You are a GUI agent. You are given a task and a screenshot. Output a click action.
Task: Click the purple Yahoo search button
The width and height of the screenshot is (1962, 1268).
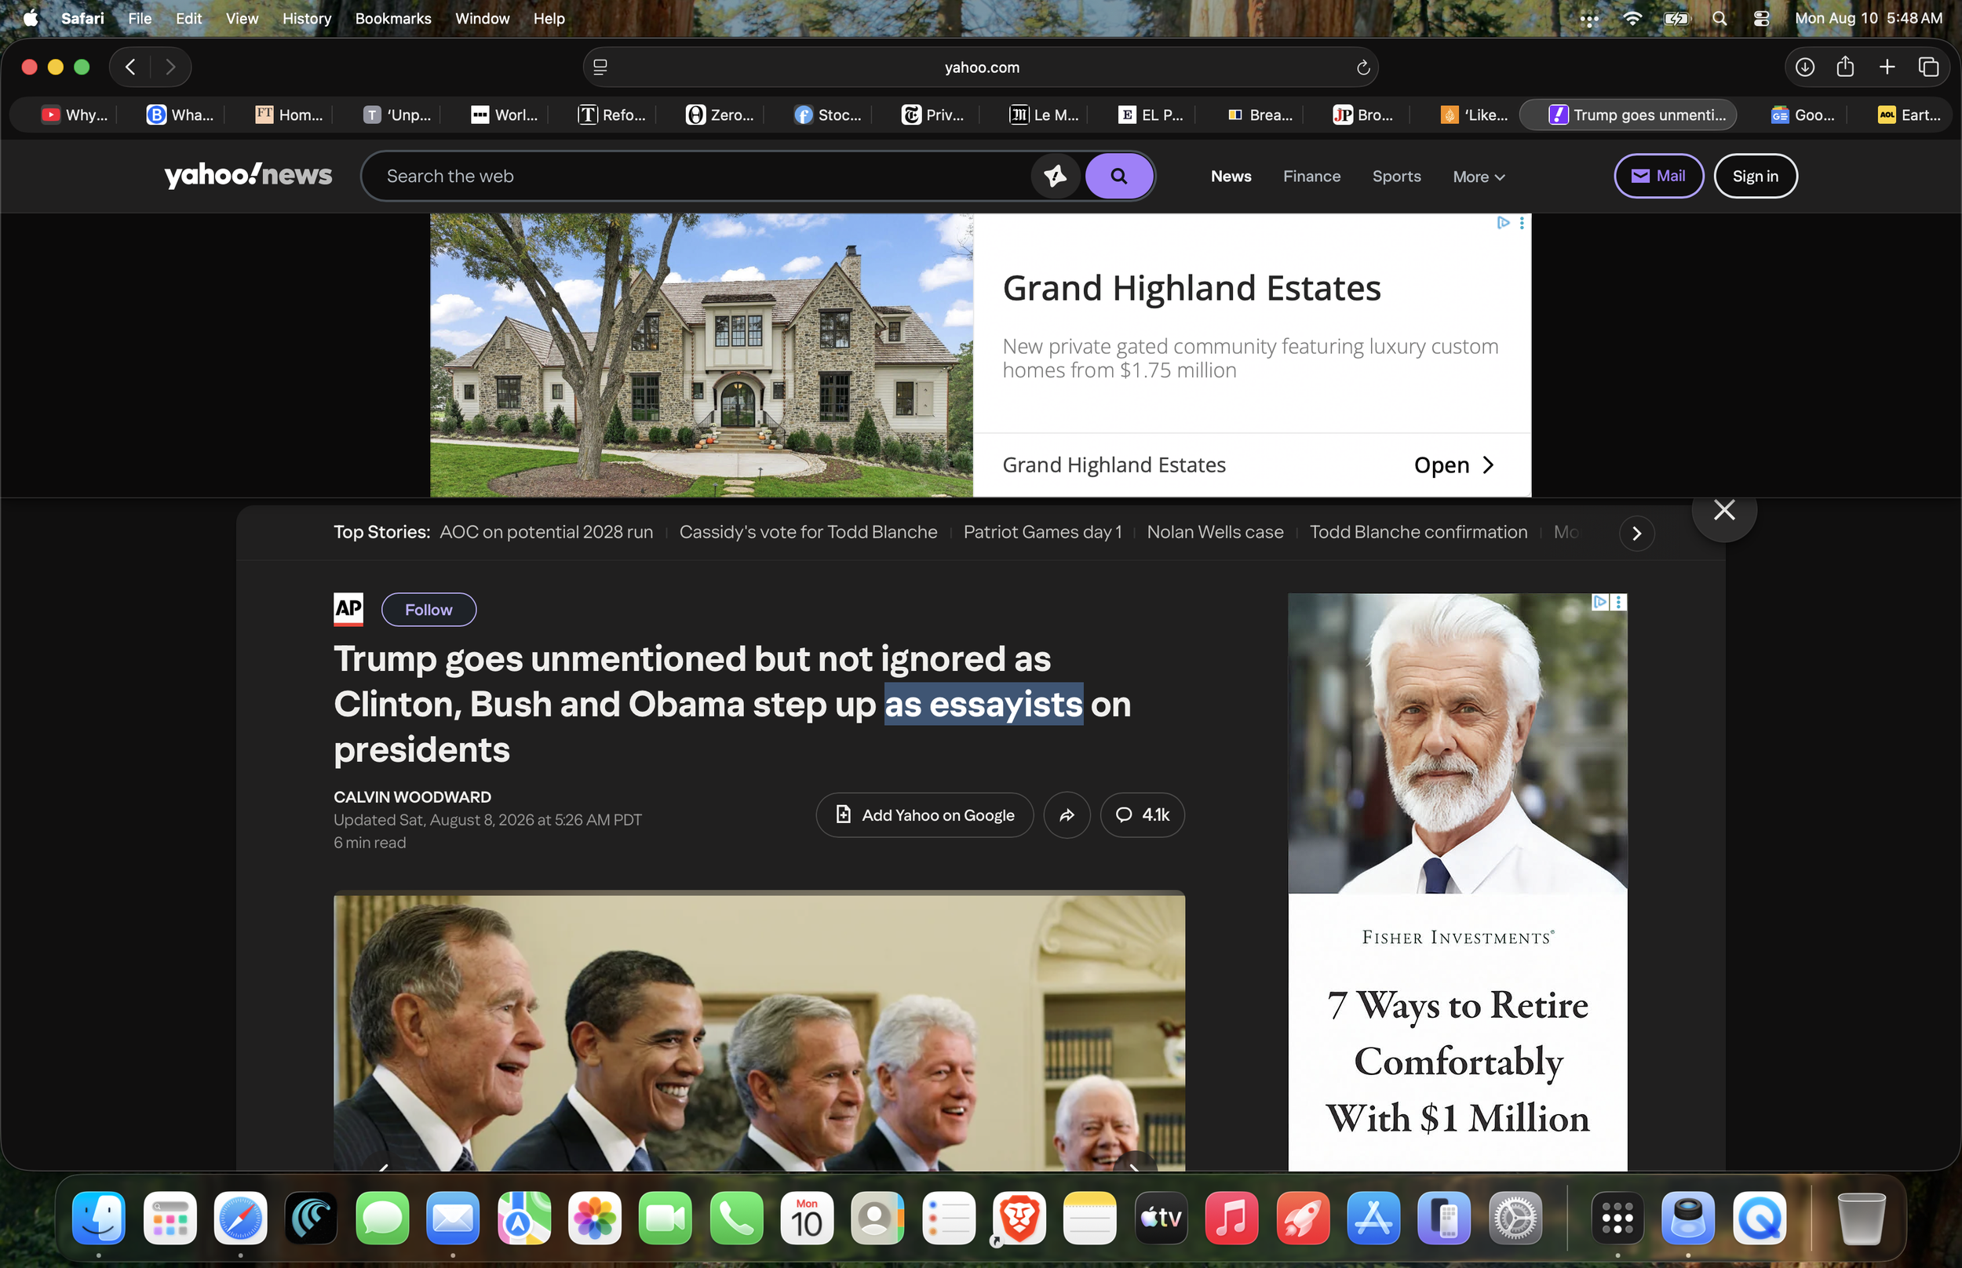click(1118, 176)
